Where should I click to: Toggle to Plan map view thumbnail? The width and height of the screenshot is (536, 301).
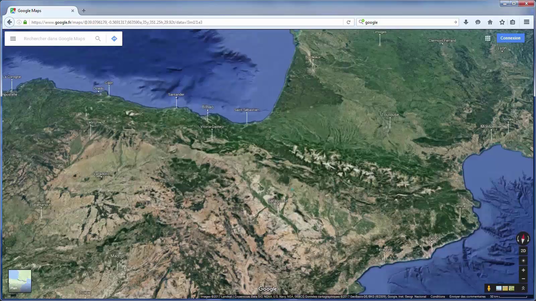click(20, 281)
